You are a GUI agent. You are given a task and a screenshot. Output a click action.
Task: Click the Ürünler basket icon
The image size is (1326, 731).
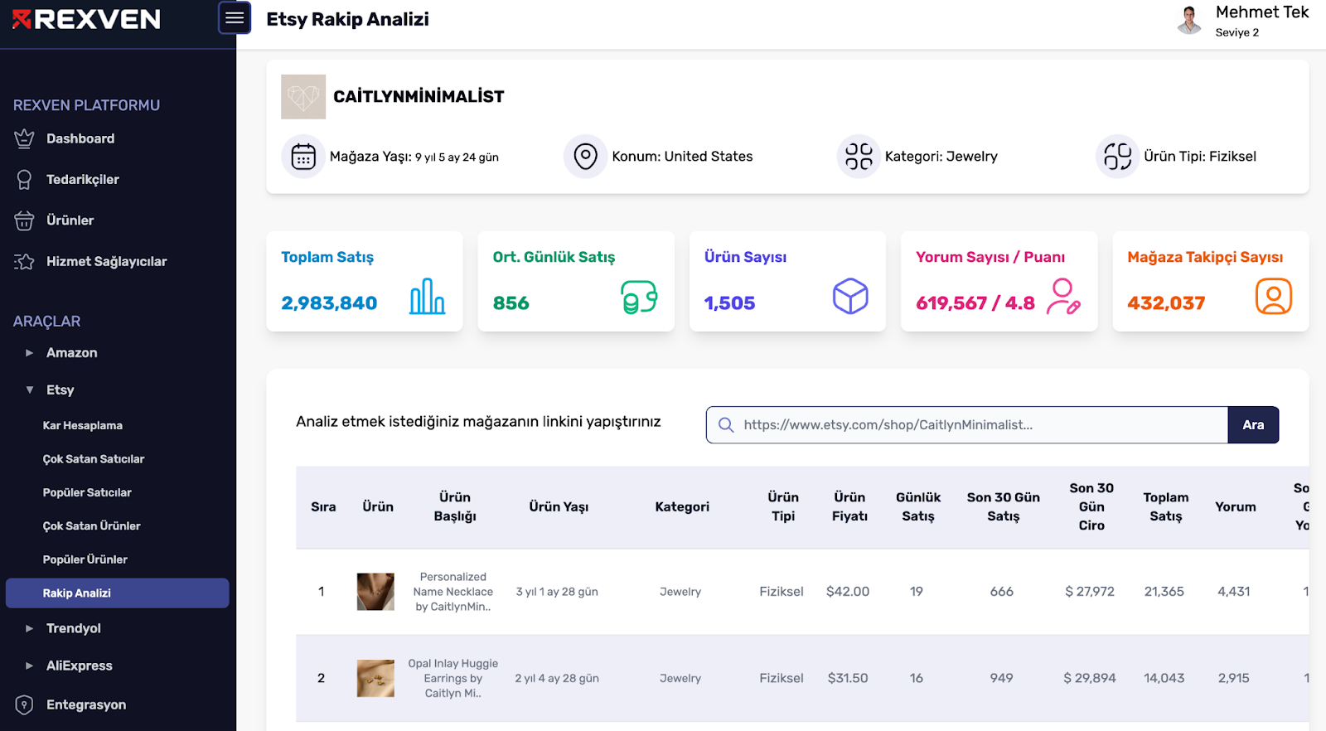[24, 220]
